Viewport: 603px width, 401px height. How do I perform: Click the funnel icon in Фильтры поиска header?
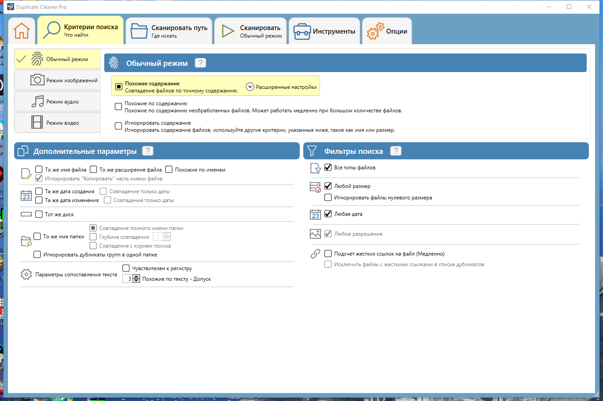312,151
